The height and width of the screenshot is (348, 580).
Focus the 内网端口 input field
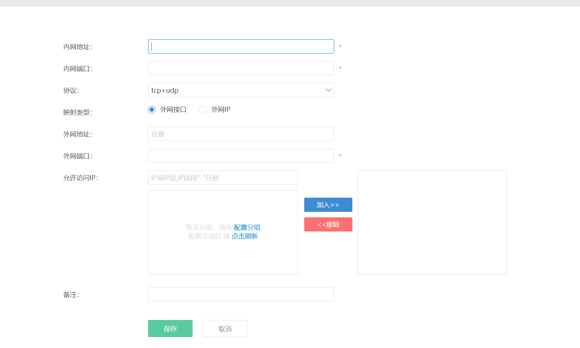click(x=241, y=68)
